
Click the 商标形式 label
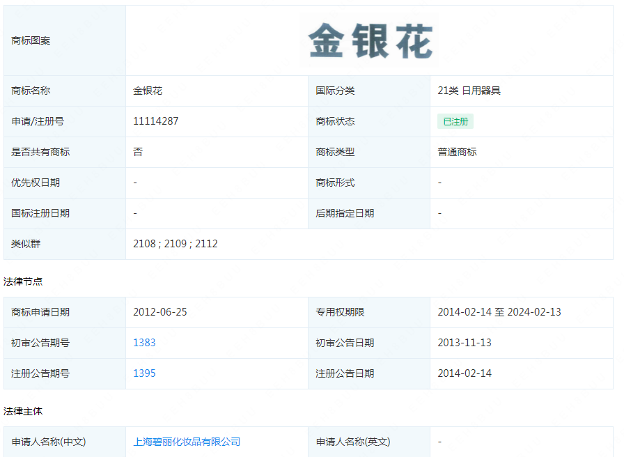(x=335, y=183)
